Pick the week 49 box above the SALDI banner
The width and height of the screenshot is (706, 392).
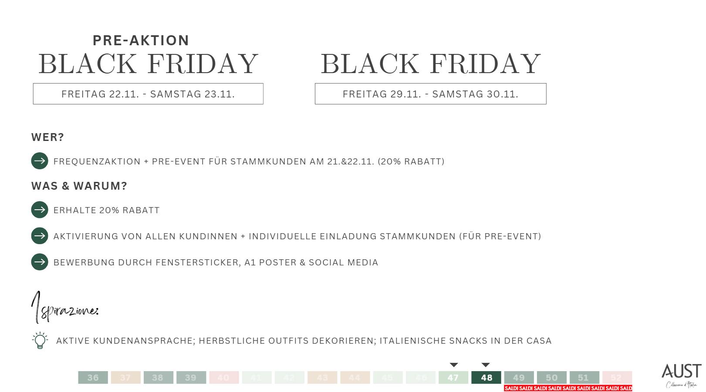pyautogui.click(x=519, y=377)
